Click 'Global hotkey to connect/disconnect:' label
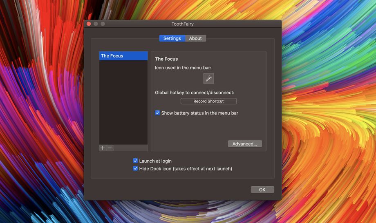 tap(195, 93)
